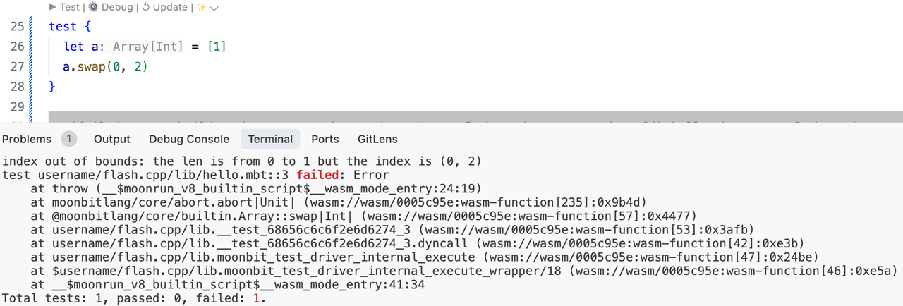Place cursor on the swap method call

(90, 67)
